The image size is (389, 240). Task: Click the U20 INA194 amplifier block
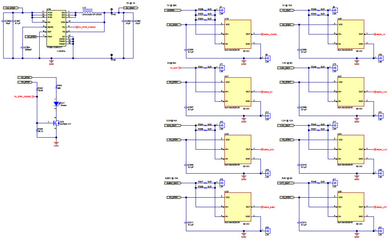[x=350, y=34]
